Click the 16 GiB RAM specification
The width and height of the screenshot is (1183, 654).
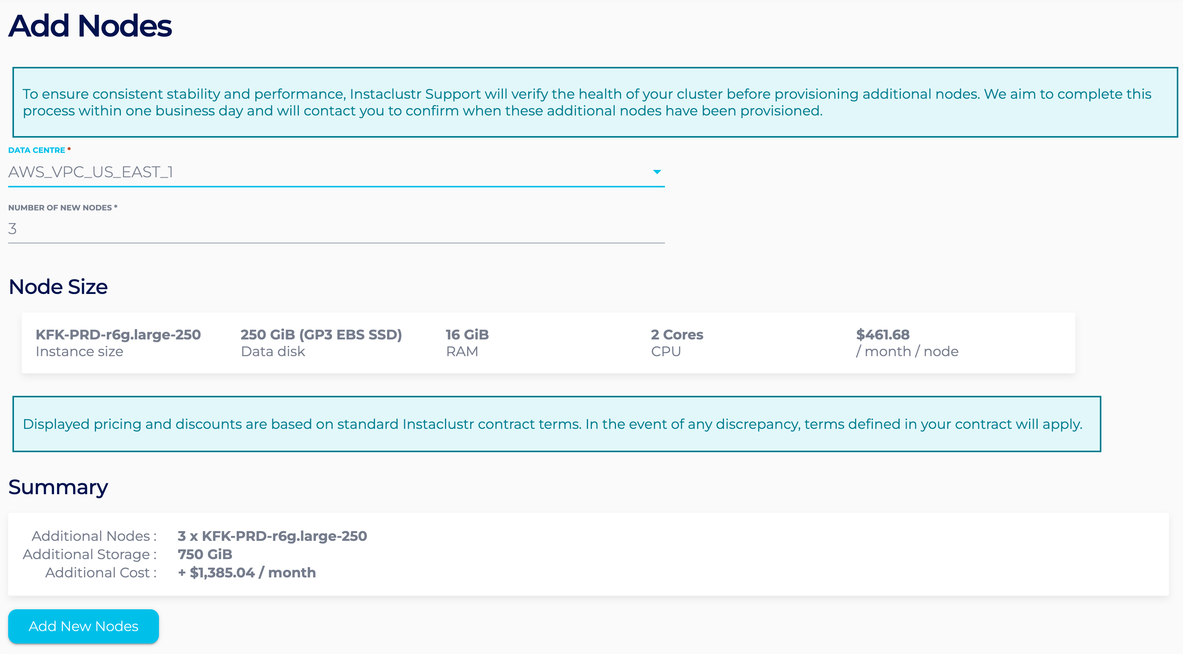466,335
